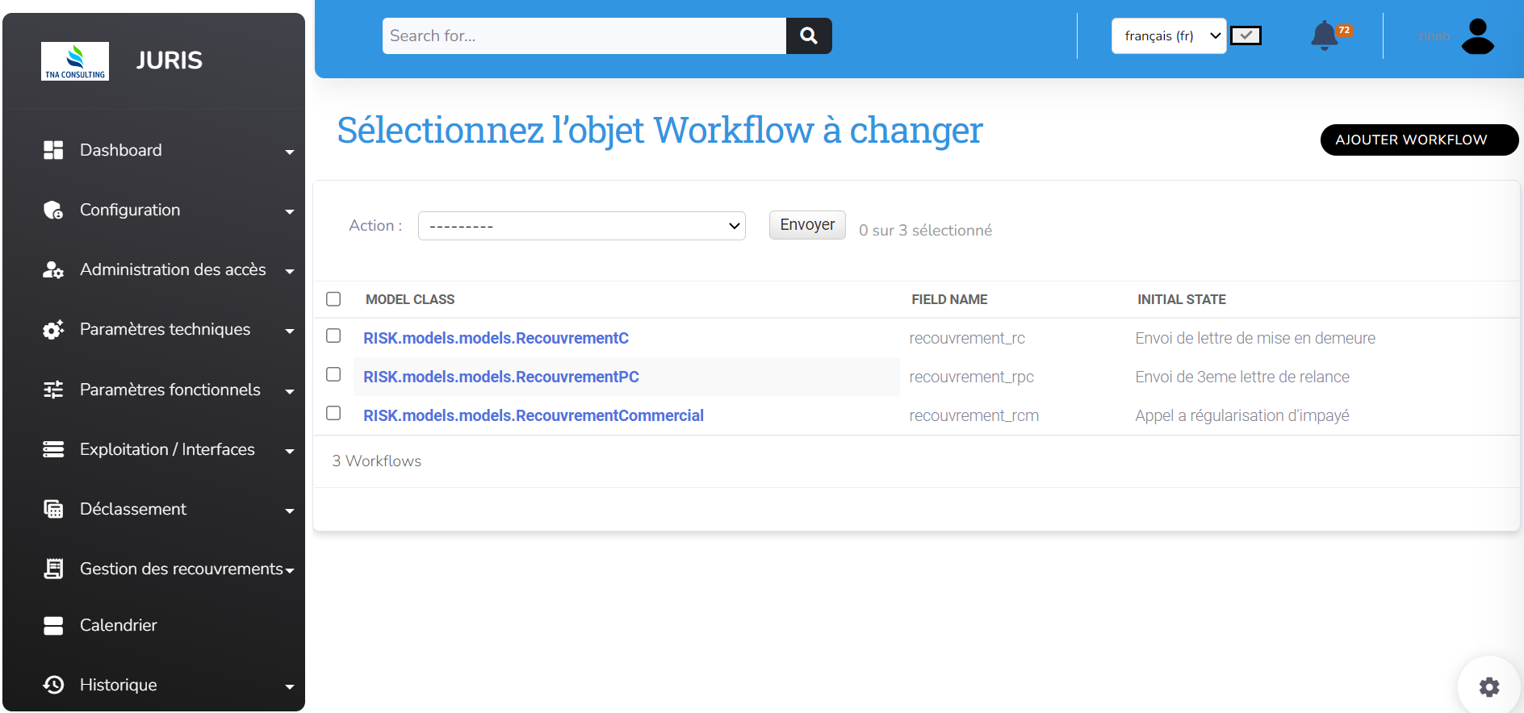Click the Historique clock icon
This screenshot has height=713, width=1524.
pyautogui.click(x=53, y=685)
